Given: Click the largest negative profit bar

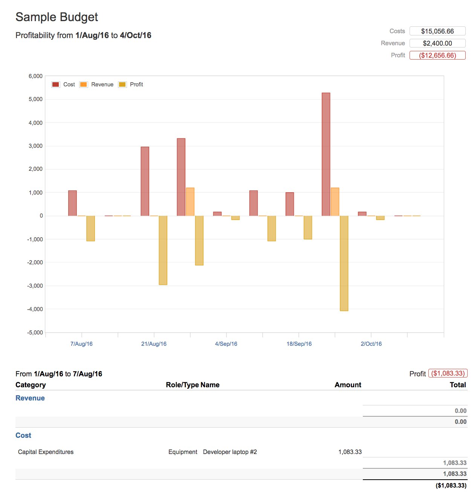Looking at the screenshot, I should [x=344, y=263].
